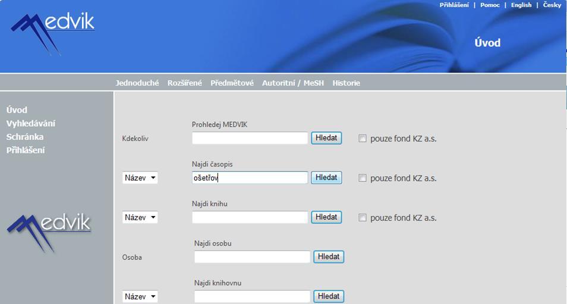Focus the Najdi knihovnu input field

tap(252, 296)
